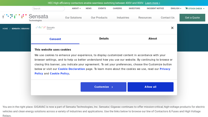The image size is (208, 117).
Task: Open the English language selector
Action: coord(176,8)
